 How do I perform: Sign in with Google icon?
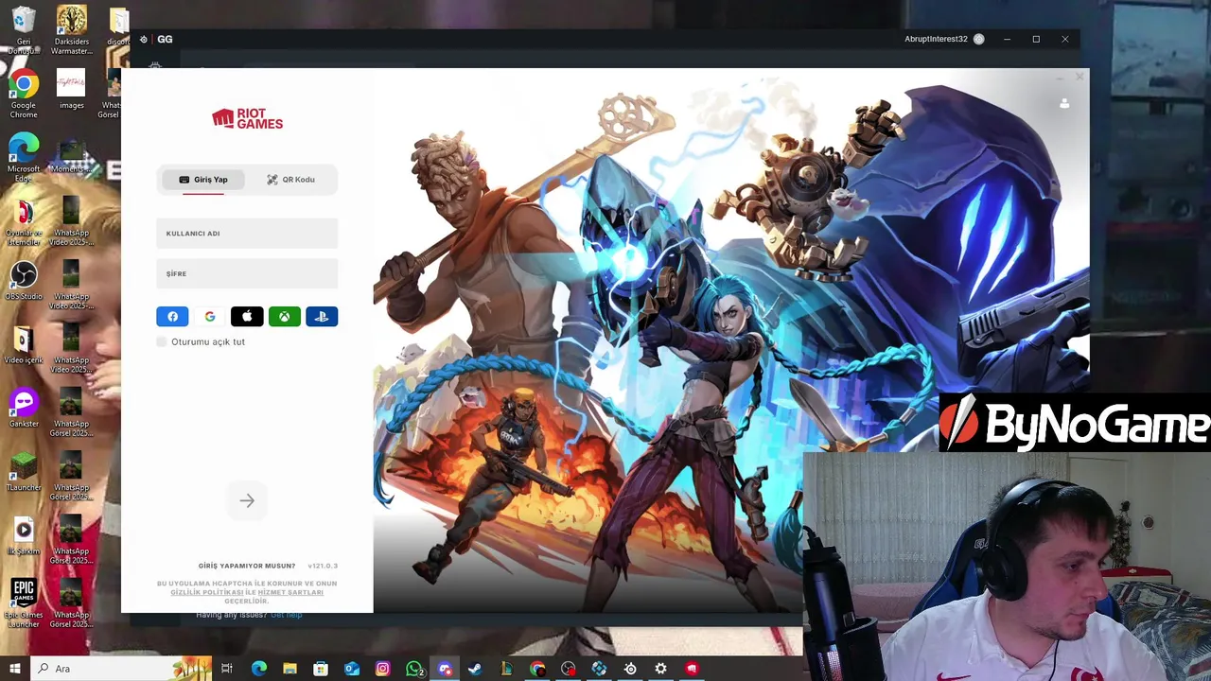tap(210, 317)
